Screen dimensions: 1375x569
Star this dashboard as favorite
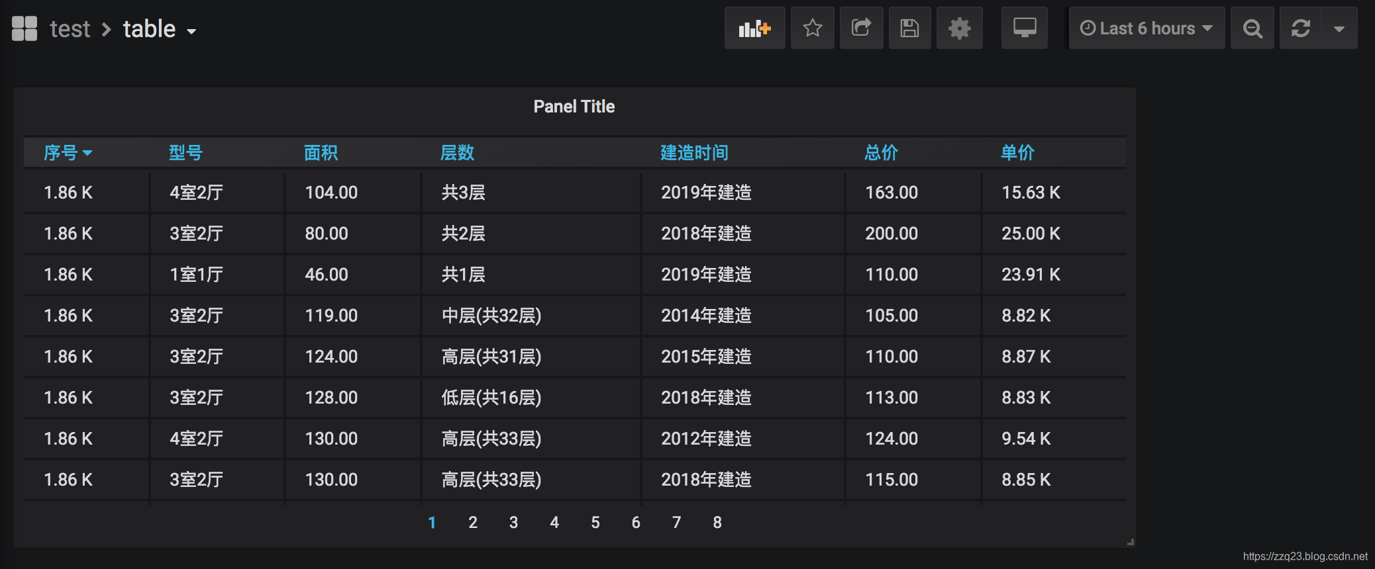(812, 28)
